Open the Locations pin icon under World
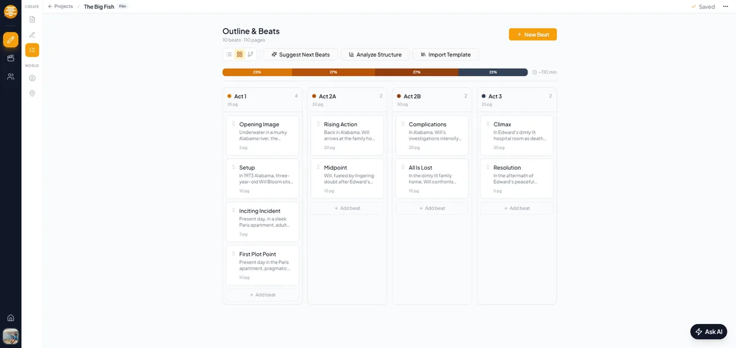 [32, 93]
